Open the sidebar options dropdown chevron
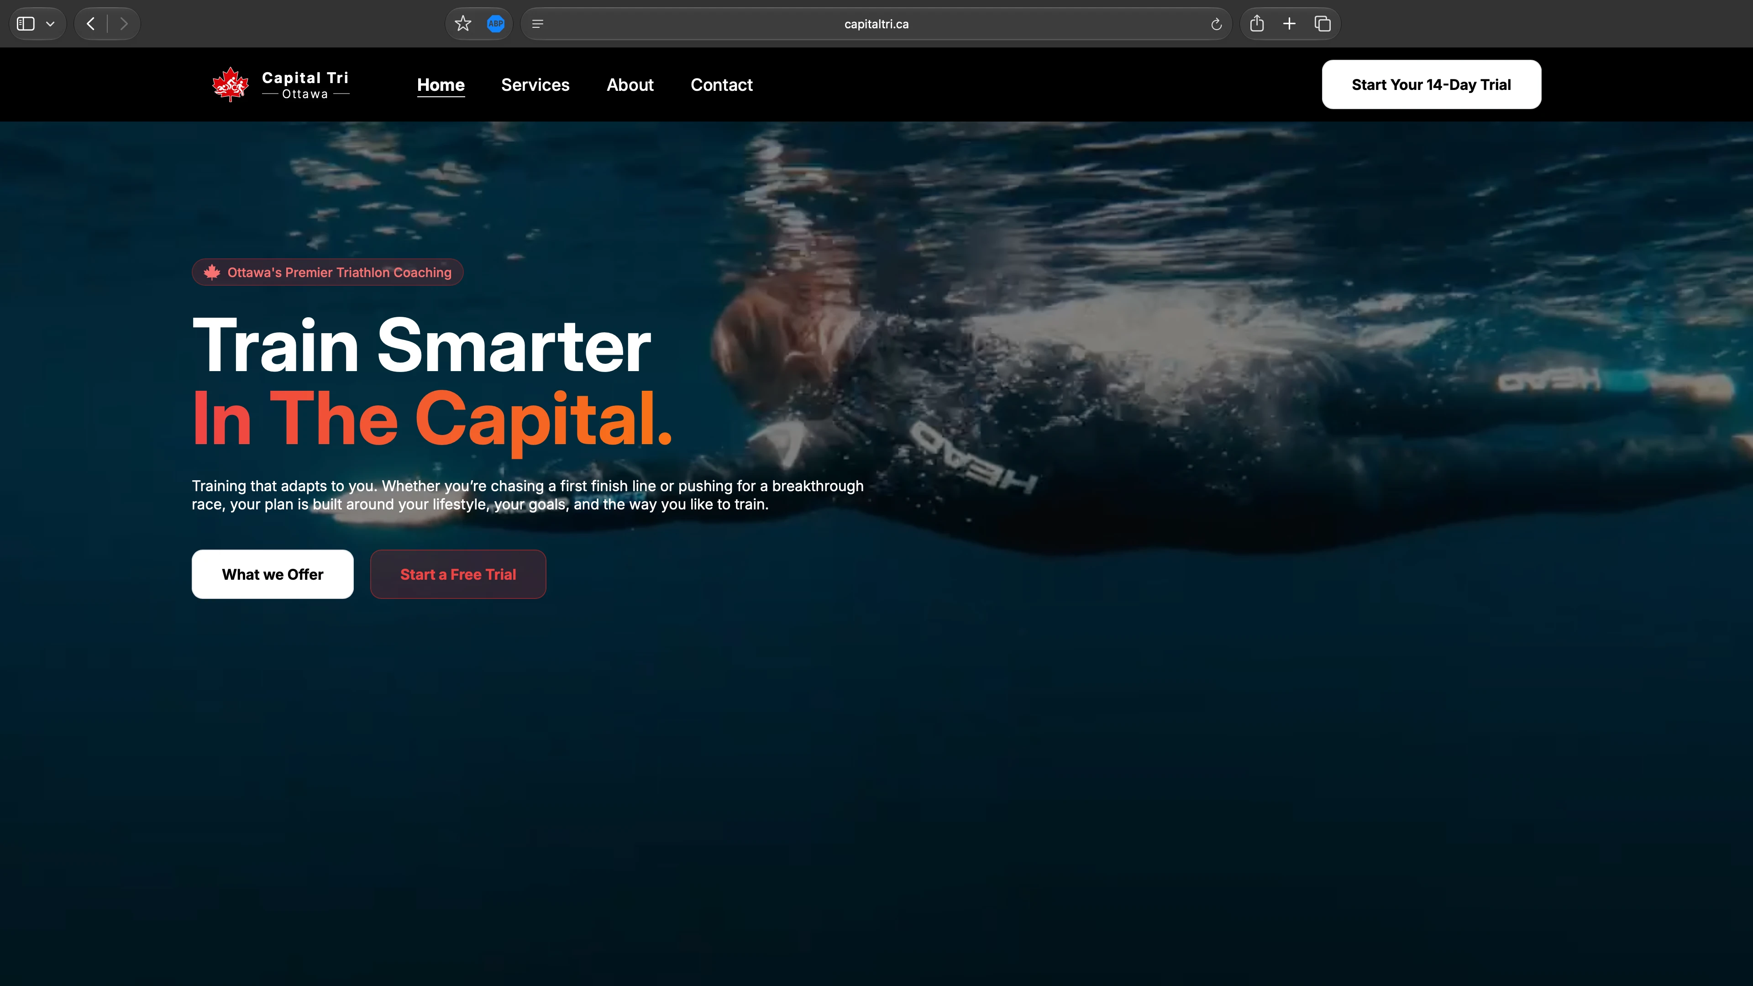This screenshot has width=1753, height=986. coord(50,24)
